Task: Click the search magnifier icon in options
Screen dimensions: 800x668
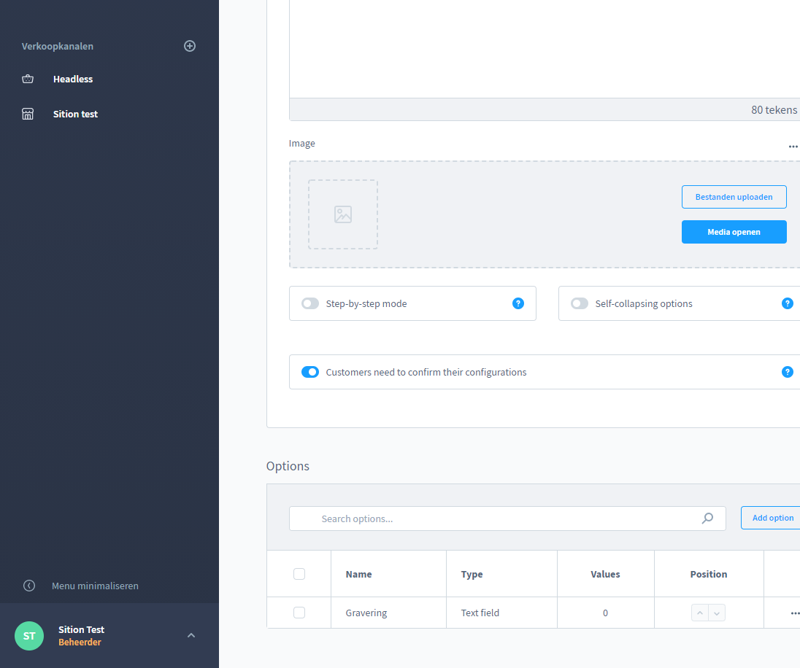Action: pos(707,519)
